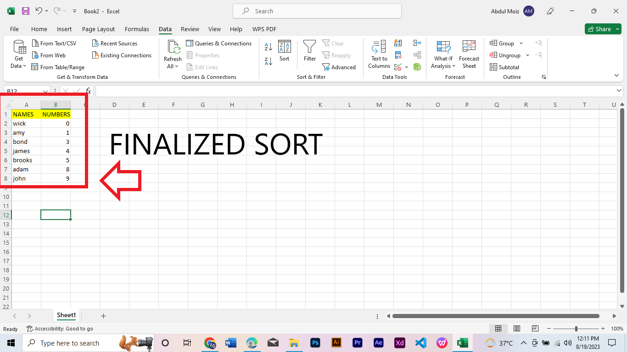Open the Data Validation tool
Viewport: 627px width, 352px height.
click(397, 67)
